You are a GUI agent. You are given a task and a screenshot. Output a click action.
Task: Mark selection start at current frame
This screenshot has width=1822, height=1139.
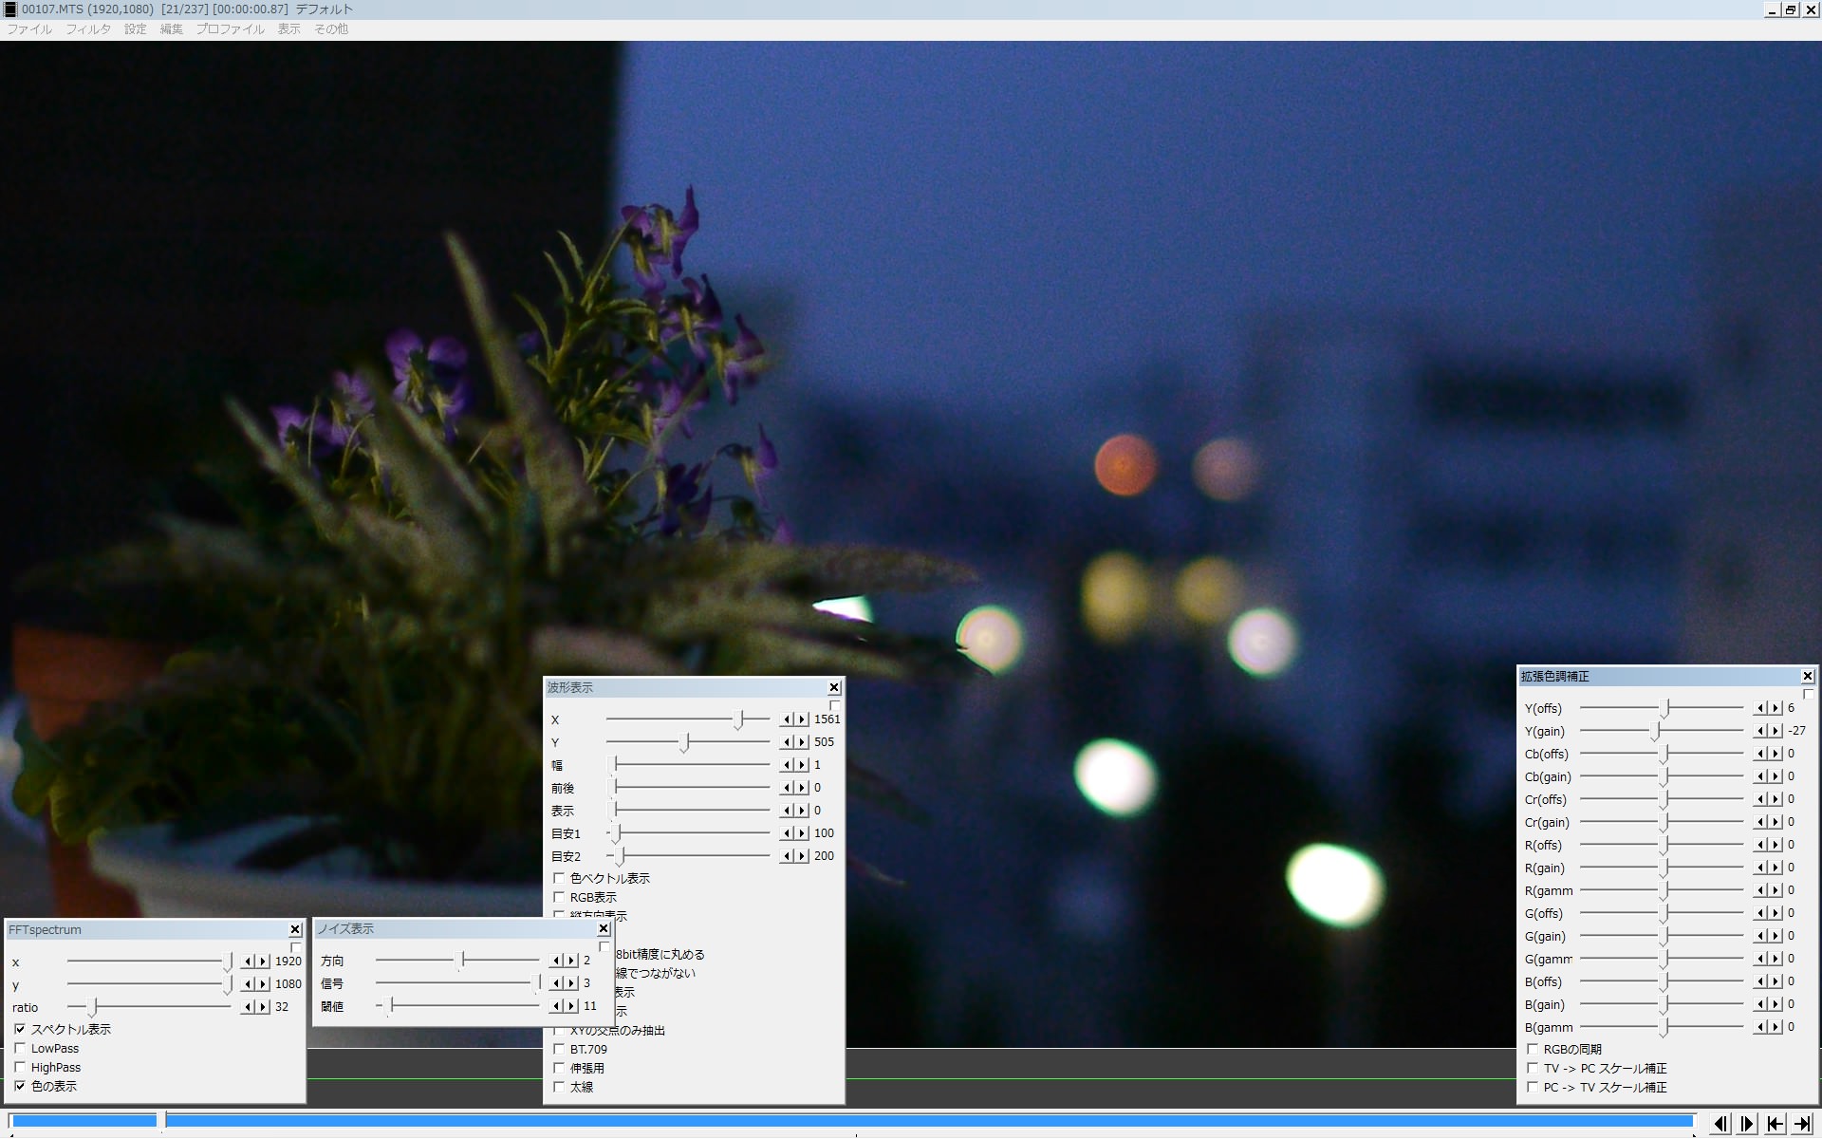(1775, 1124)
